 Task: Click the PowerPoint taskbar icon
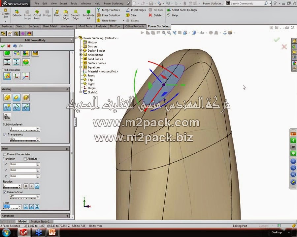point(52,232)
